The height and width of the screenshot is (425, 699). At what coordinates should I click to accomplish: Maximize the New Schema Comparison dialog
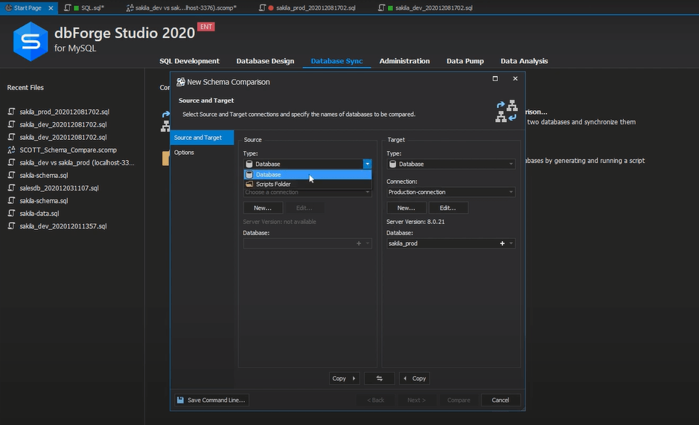(x=495, y=78)
